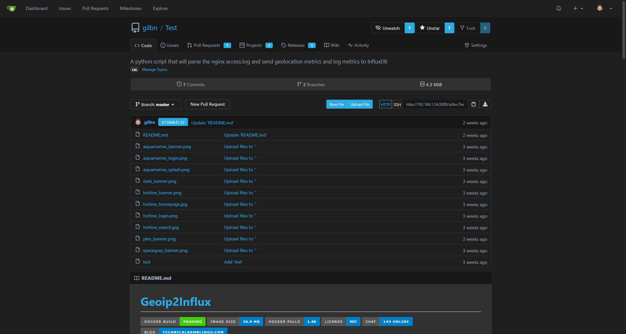The width and height of the screenshot is (626, 334).
Task: Copy the repository clone URL
Action: coord(473,104)
